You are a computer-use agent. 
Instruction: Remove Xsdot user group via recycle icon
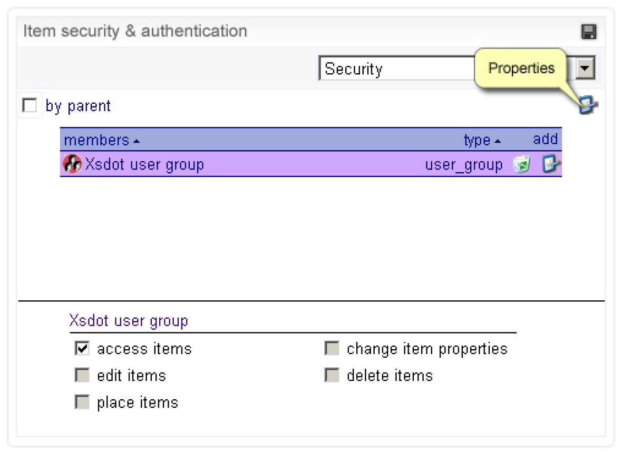coord(521,165)
